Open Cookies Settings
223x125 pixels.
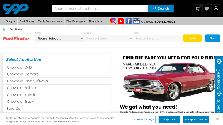pos(144,119)
